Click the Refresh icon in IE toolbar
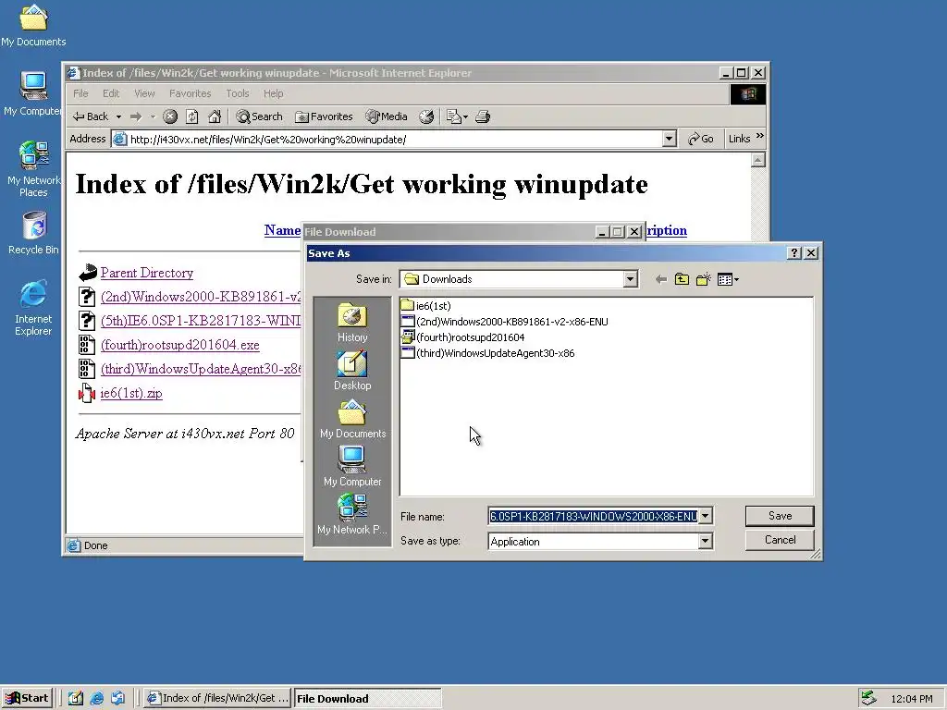This screenshot has width=947, height=710. 192,116
